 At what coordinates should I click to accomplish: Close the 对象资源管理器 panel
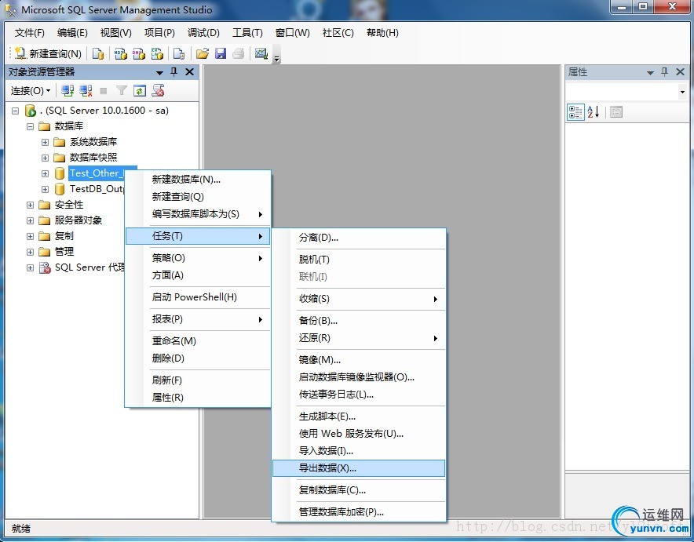(189, 72)
